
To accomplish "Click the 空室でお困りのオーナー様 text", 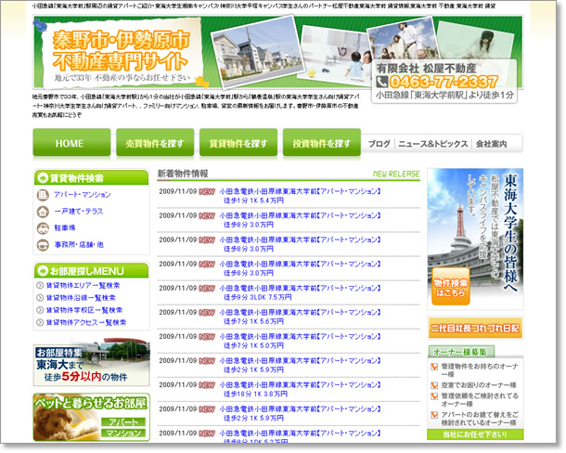I will click(479, 385).
